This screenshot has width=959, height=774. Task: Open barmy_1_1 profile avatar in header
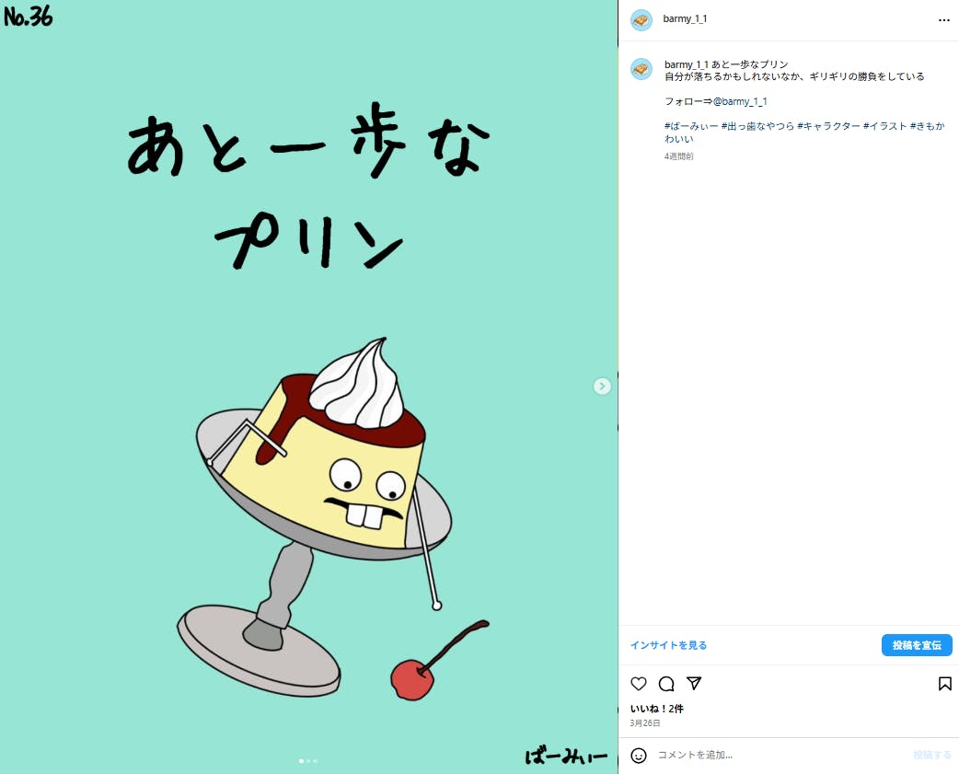(x=641, y=20)
